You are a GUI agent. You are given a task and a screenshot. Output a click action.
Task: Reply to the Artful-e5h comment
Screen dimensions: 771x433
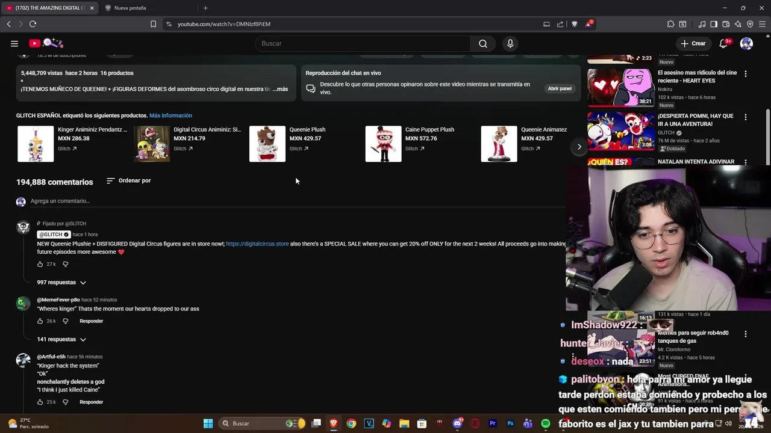pyautogui.click(x=92, y=402)
